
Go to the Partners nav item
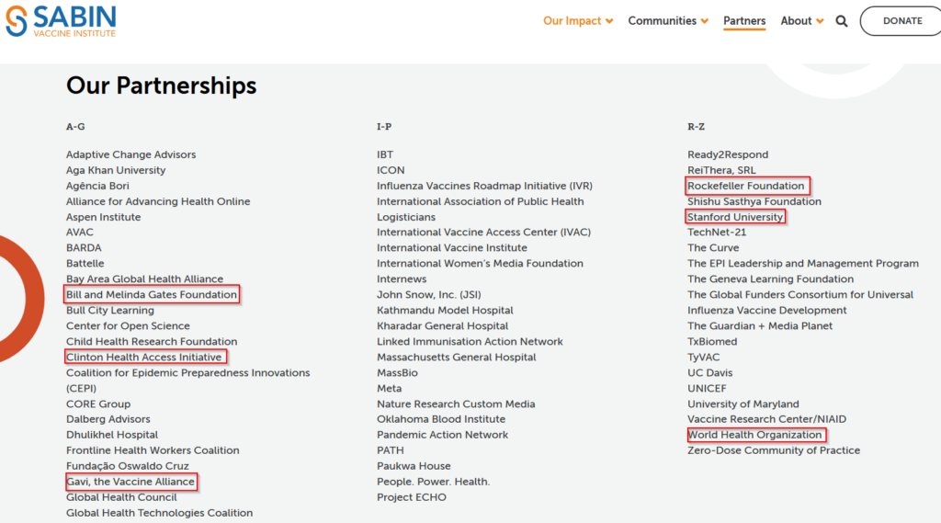[x=744, y=21]
